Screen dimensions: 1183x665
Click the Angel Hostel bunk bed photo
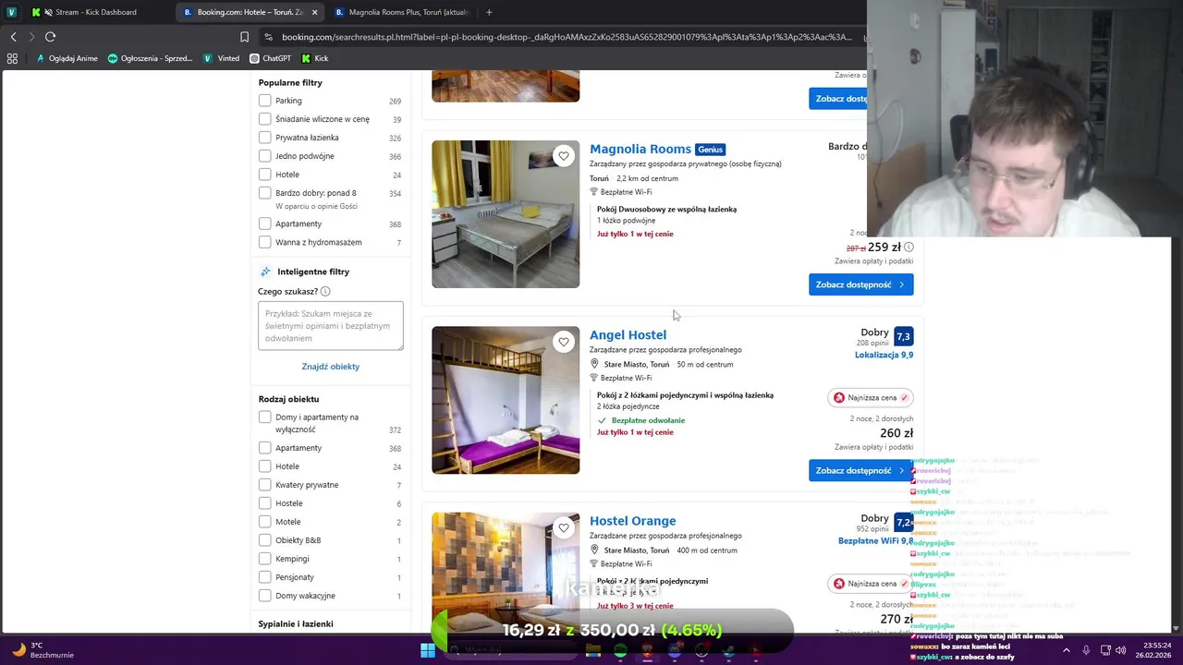pos(506,400)
